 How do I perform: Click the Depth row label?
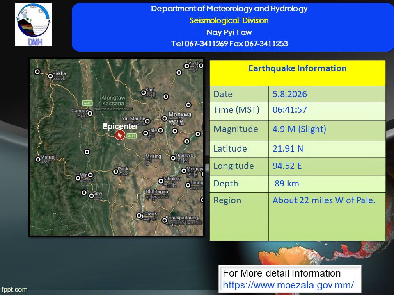226,184
